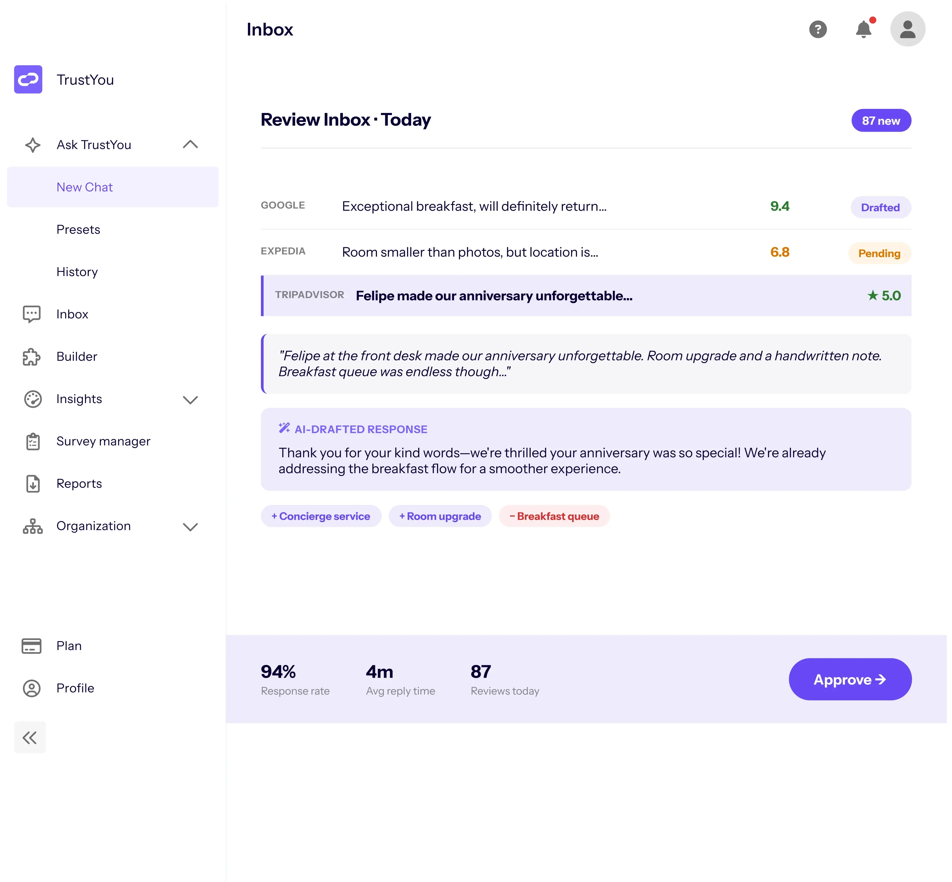This screenshot has width=952, height=882.
Task: Open Survey manager menu item
Action: [x=103, y=442]
